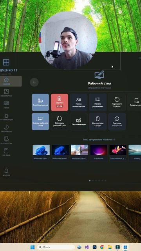Toggle the Значки рабочего стола tile
Screen dimensions: 141x251
(x=40, y=122)
